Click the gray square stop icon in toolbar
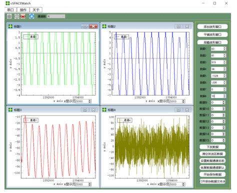The image size is (237, 193). [9, 16]
